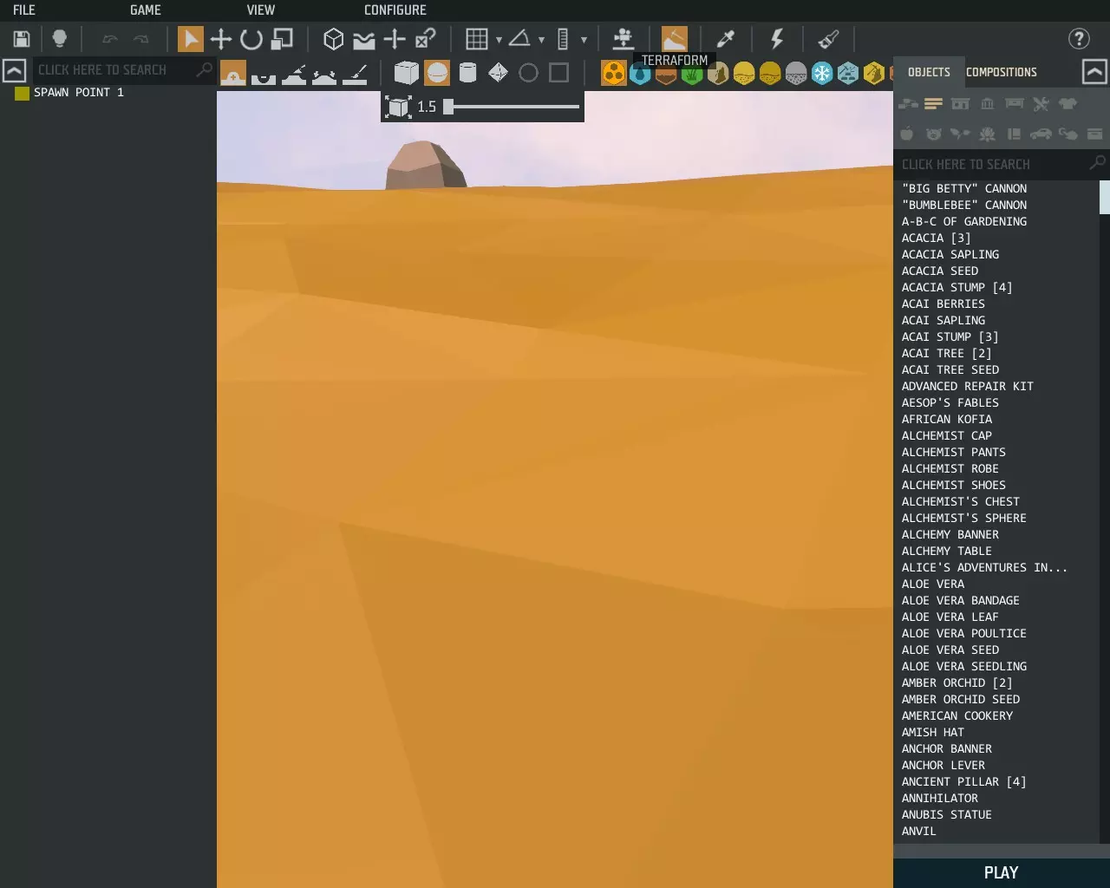
Task: Activate the Terraform tool
Action: point(674,39)
